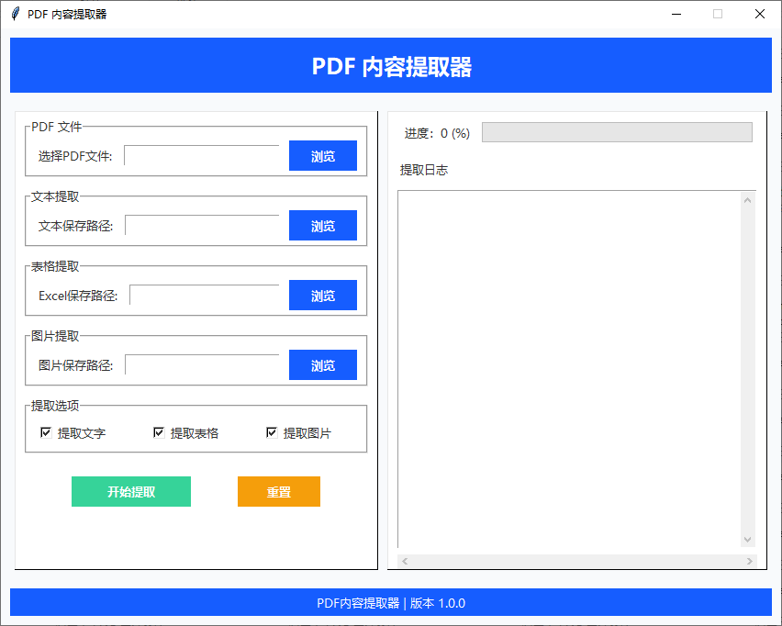The height and width of the screenshot is (626, 782).
Task: Click the progress bar next to 进度
Action: 616,133
